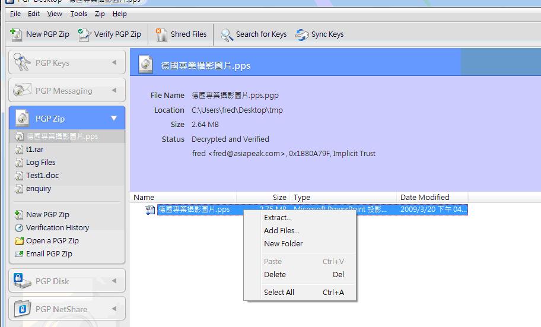The width and height of the screenshot is (541, 327).
Task: Click the Size column header
Action: (279, 198)
